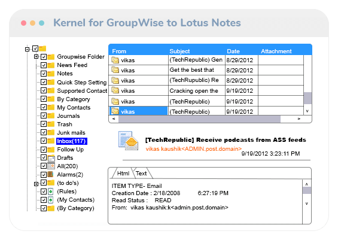Viewport: 338px width, 240px height.
Task: Click the mail icon for the Cracking open the row
Action: coord(115,90)
